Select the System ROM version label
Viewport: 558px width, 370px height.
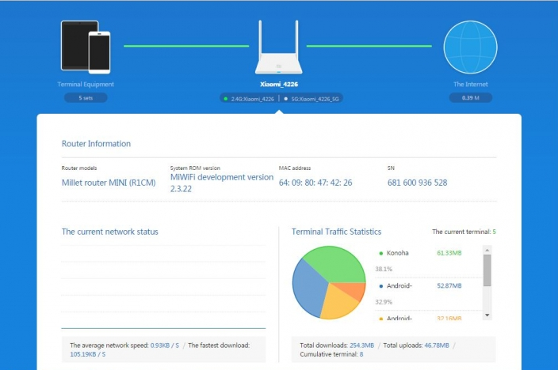(x=195, y=168)
